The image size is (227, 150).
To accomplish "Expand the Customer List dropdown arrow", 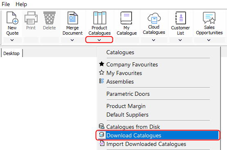I will click(180, 40).
